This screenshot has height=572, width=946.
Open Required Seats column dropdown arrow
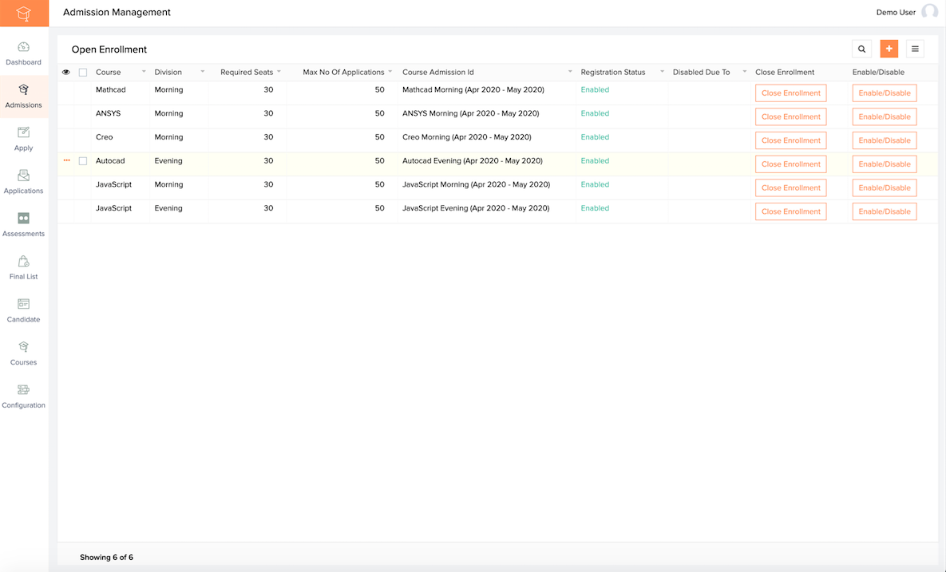(x=279, y=72)
